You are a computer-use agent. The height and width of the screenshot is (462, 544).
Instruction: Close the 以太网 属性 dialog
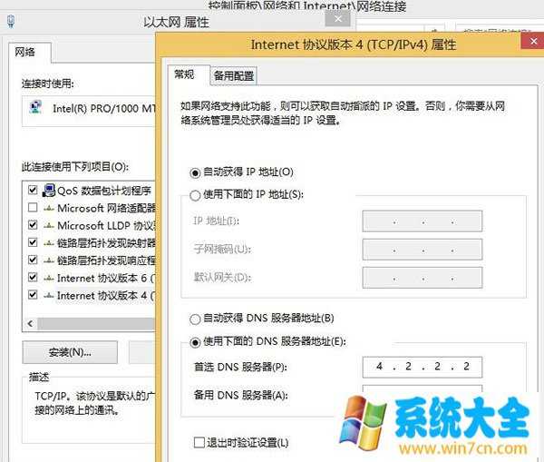point(338,19)
